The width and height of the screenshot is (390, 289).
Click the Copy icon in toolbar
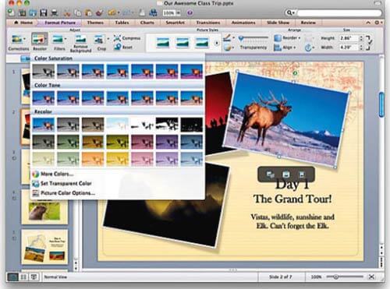(77, 12)
